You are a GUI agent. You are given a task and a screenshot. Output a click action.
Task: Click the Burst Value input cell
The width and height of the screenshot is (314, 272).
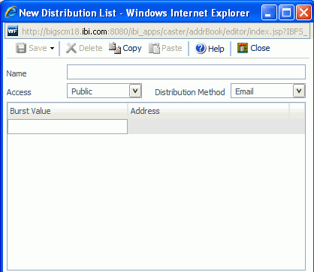click(x=68, y=127)
